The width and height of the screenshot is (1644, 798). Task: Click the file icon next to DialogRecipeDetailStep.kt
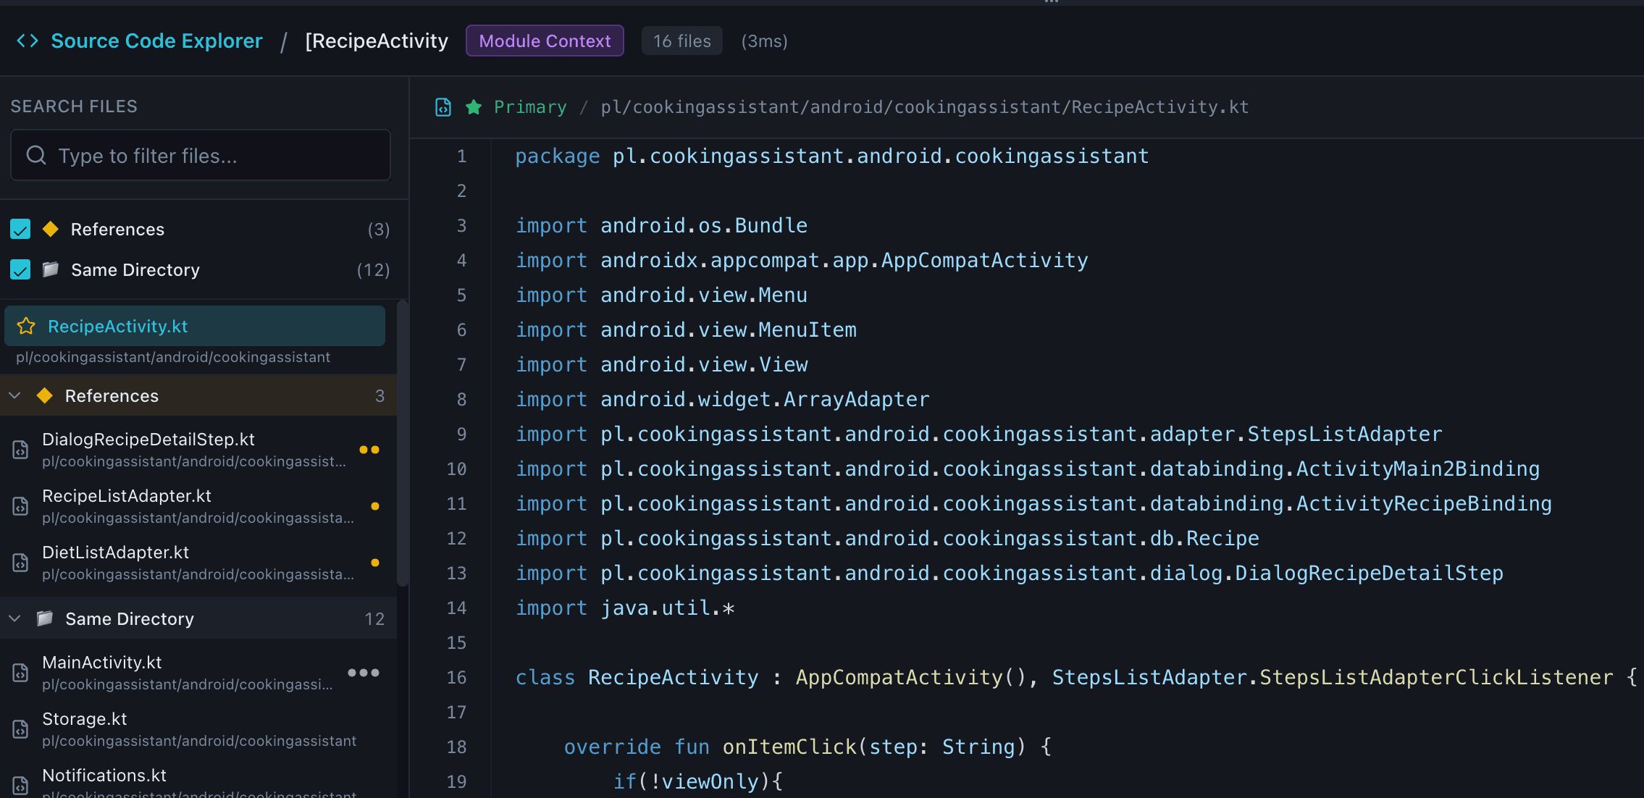tap(19, 449)
